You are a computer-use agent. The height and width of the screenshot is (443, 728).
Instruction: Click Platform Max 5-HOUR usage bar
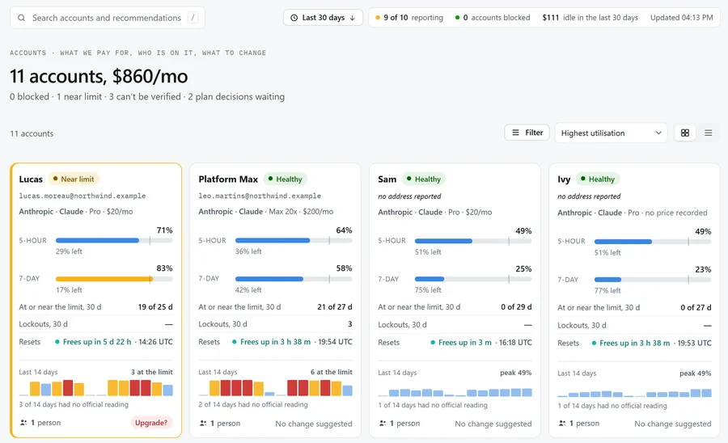[294, 240]
